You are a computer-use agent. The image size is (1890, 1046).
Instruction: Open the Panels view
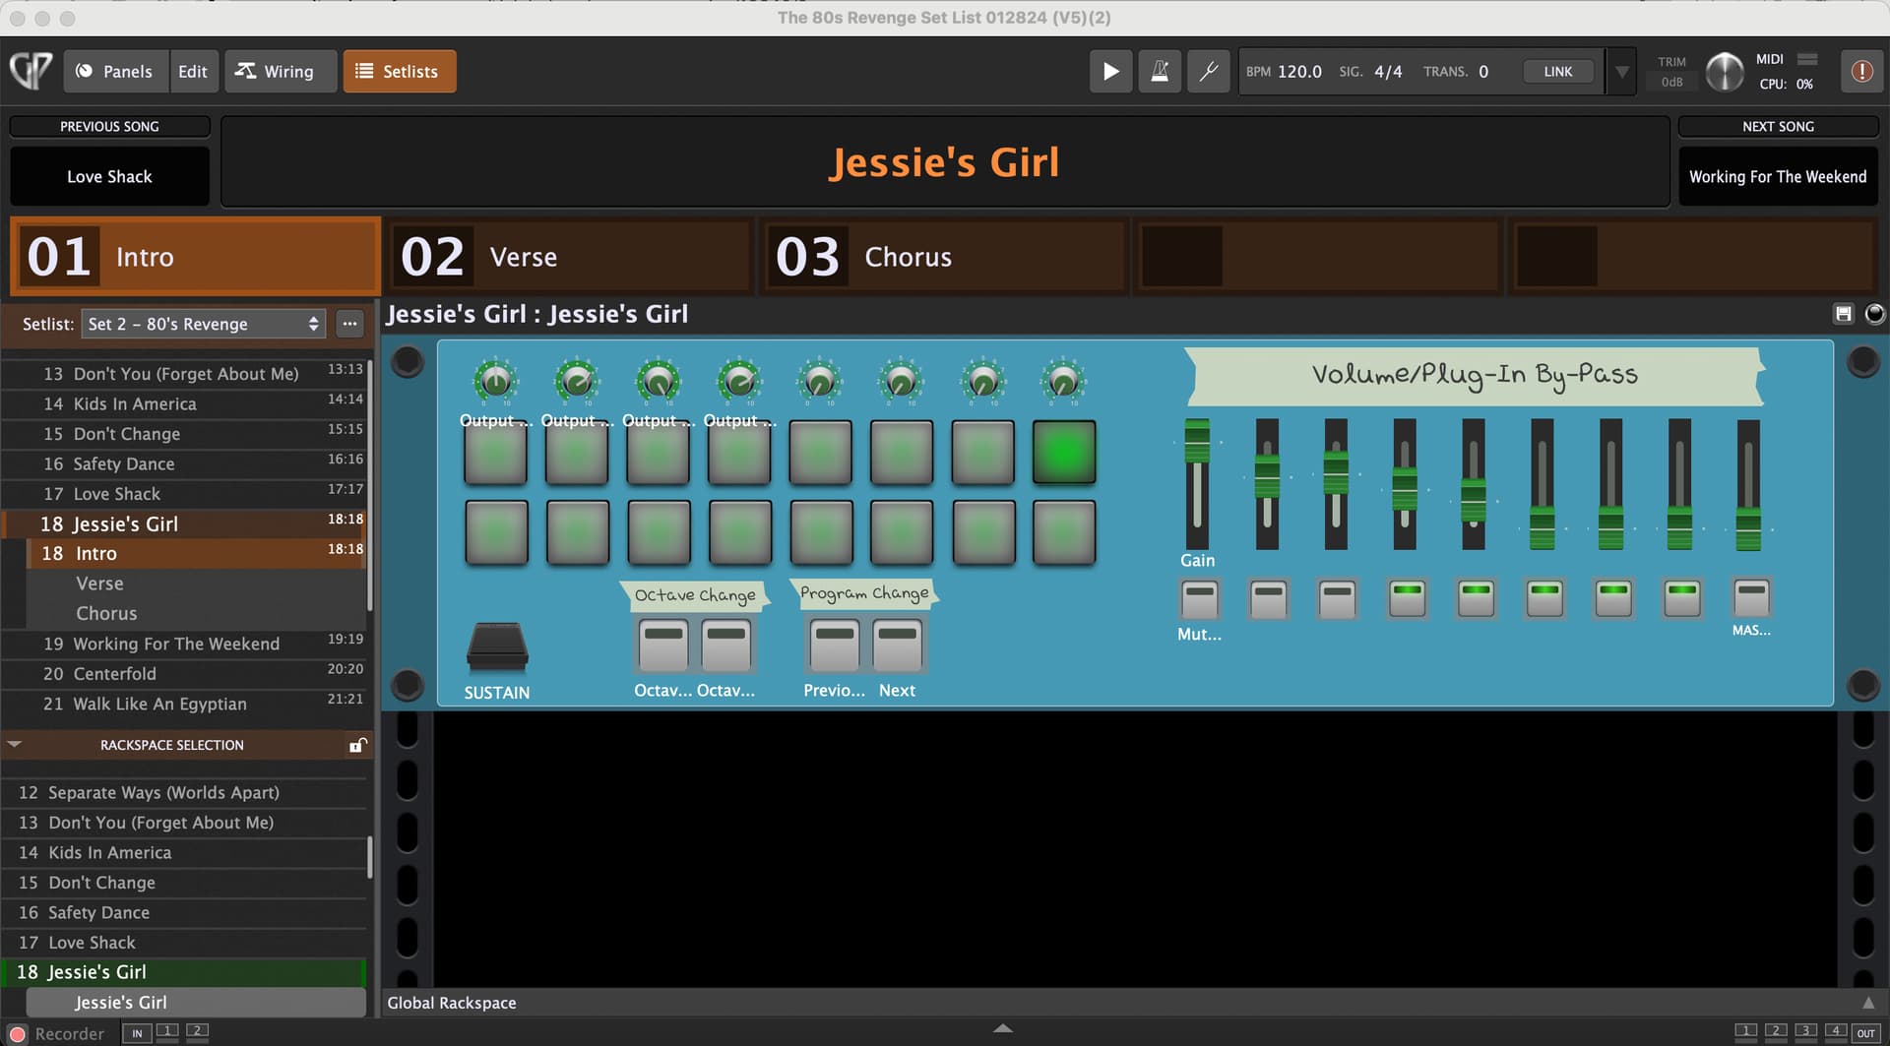115,71
